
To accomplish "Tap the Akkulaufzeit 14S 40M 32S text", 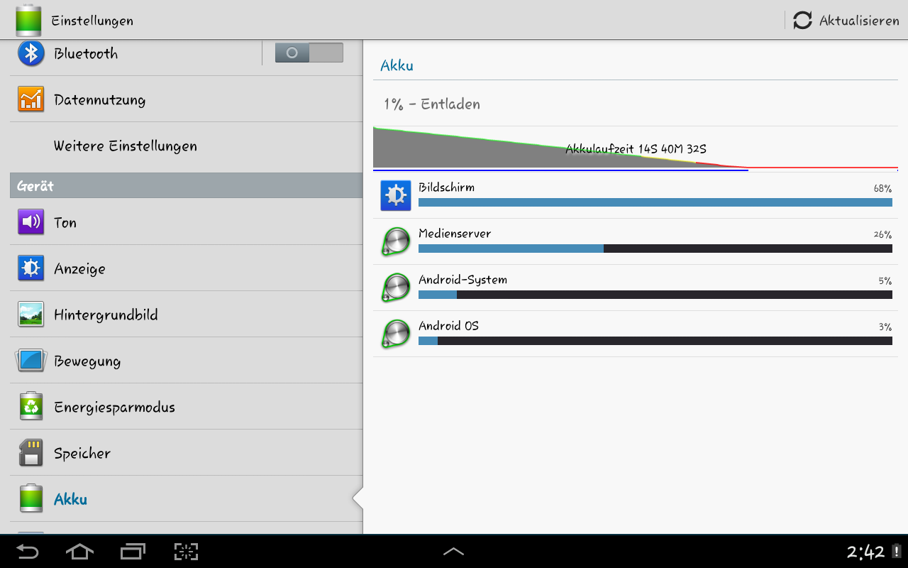I will 636,149.
